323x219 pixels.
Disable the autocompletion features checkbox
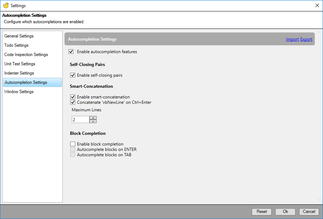pos(71,51)
